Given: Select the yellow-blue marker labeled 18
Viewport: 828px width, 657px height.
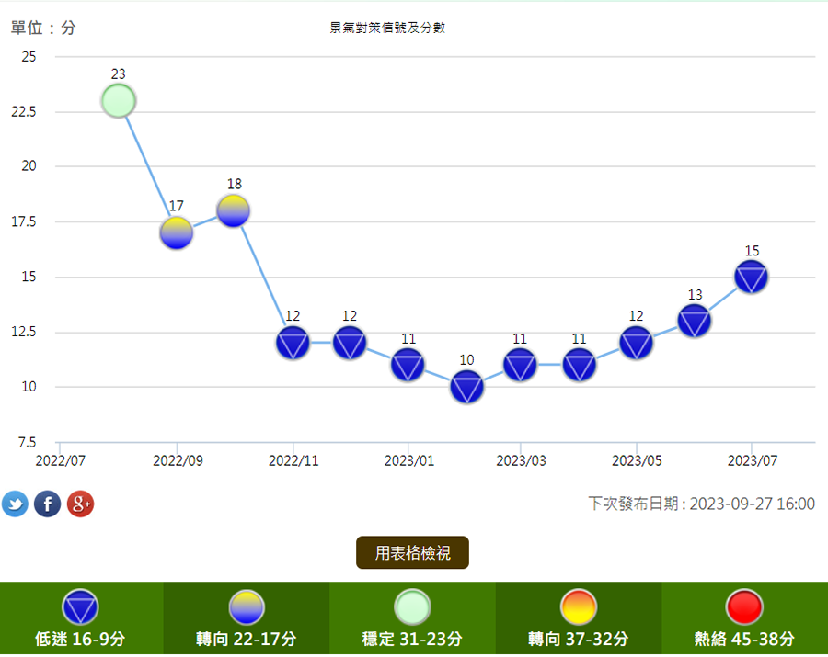Looking at the screenshot, I should click(x=234, y=211).
